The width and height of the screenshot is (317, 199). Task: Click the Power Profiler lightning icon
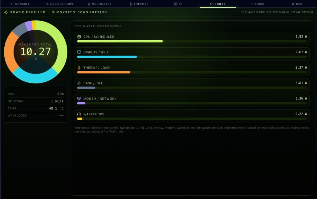pos(6,12)
